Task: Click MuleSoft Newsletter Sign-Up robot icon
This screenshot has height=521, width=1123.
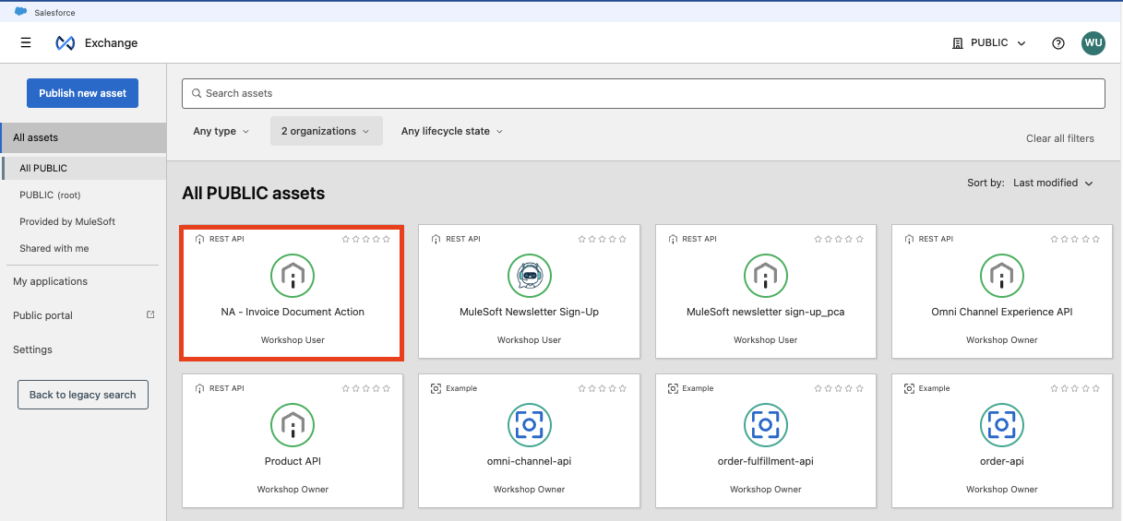Action: [530, 275]
